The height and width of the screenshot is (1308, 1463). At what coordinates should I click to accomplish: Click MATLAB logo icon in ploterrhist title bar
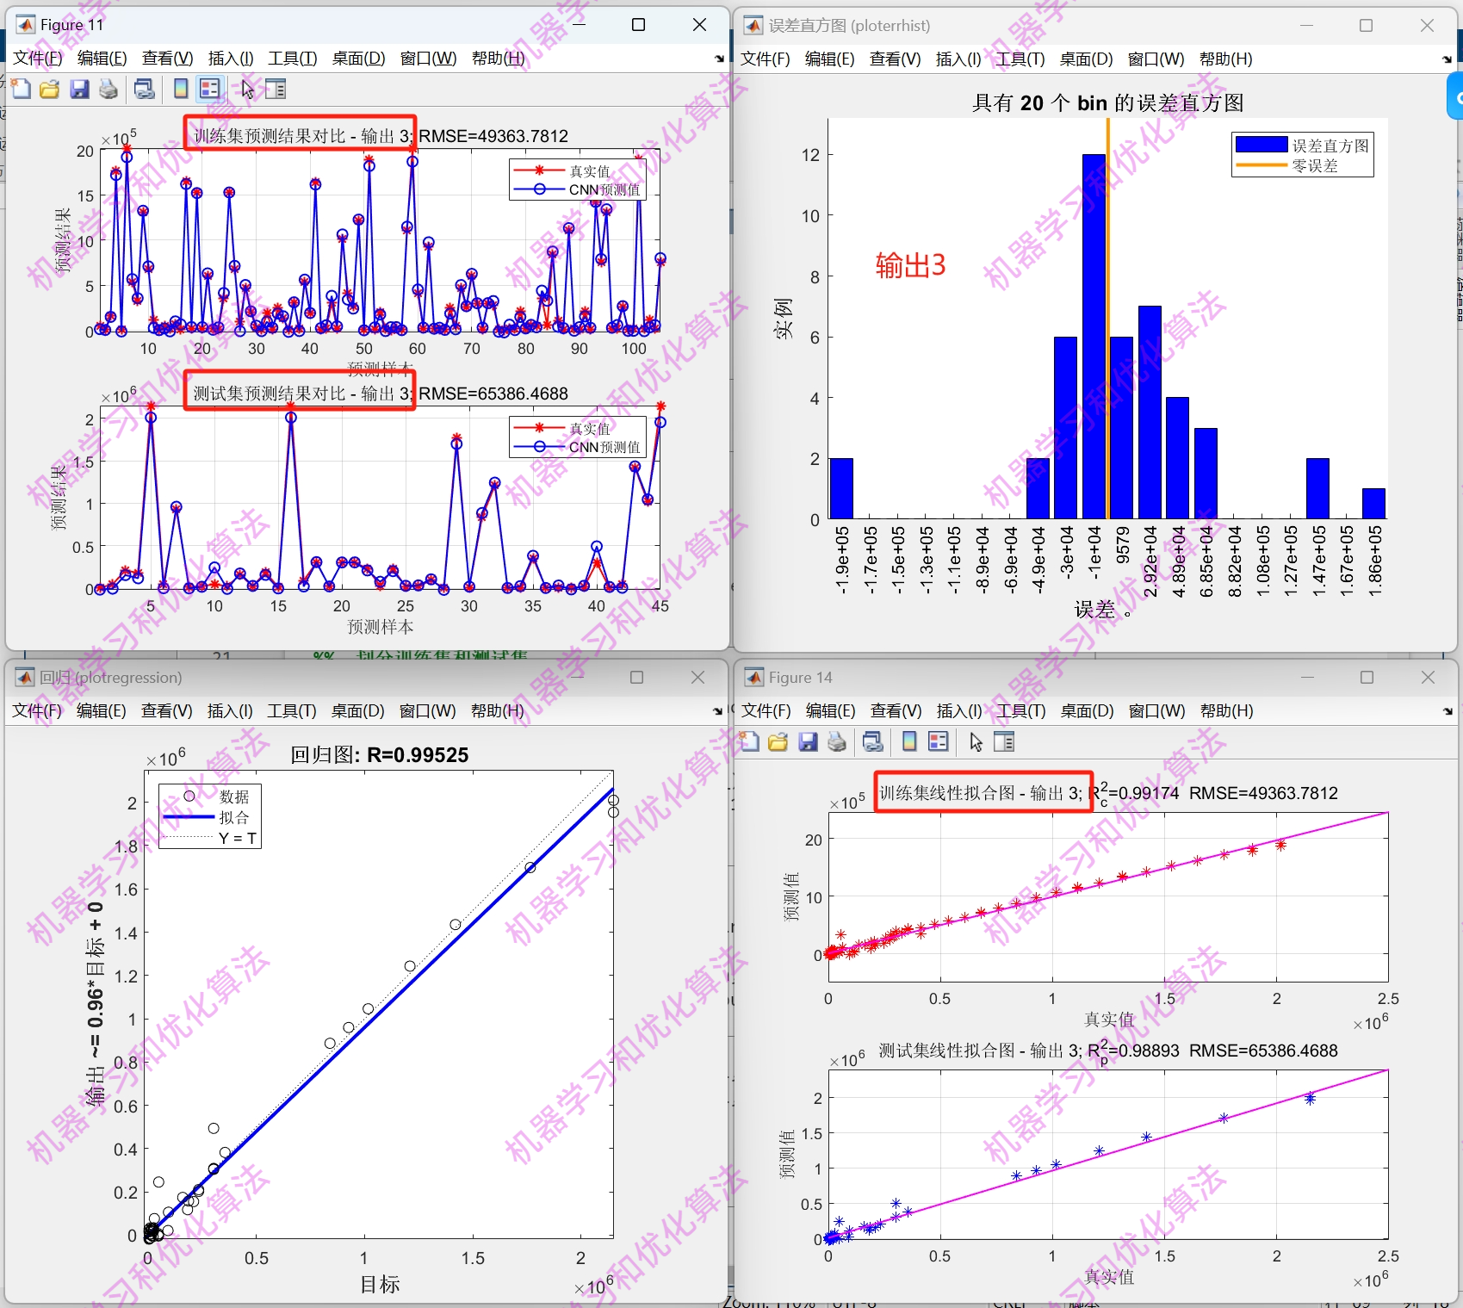(x=753, y=25)
